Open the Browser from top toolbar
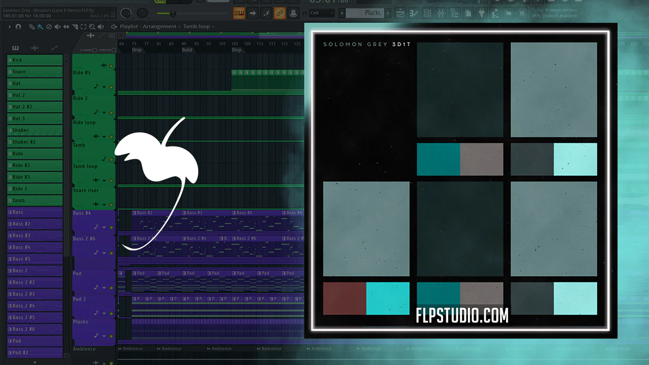Viewport: 649px width, 365px height. coord(455,13)
